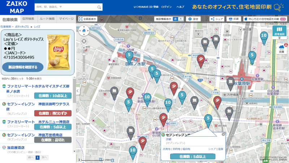The image size is (289, 163).
Task: Click the search magnifier icon
Action: pyautogui.click(x=99, y=7)
